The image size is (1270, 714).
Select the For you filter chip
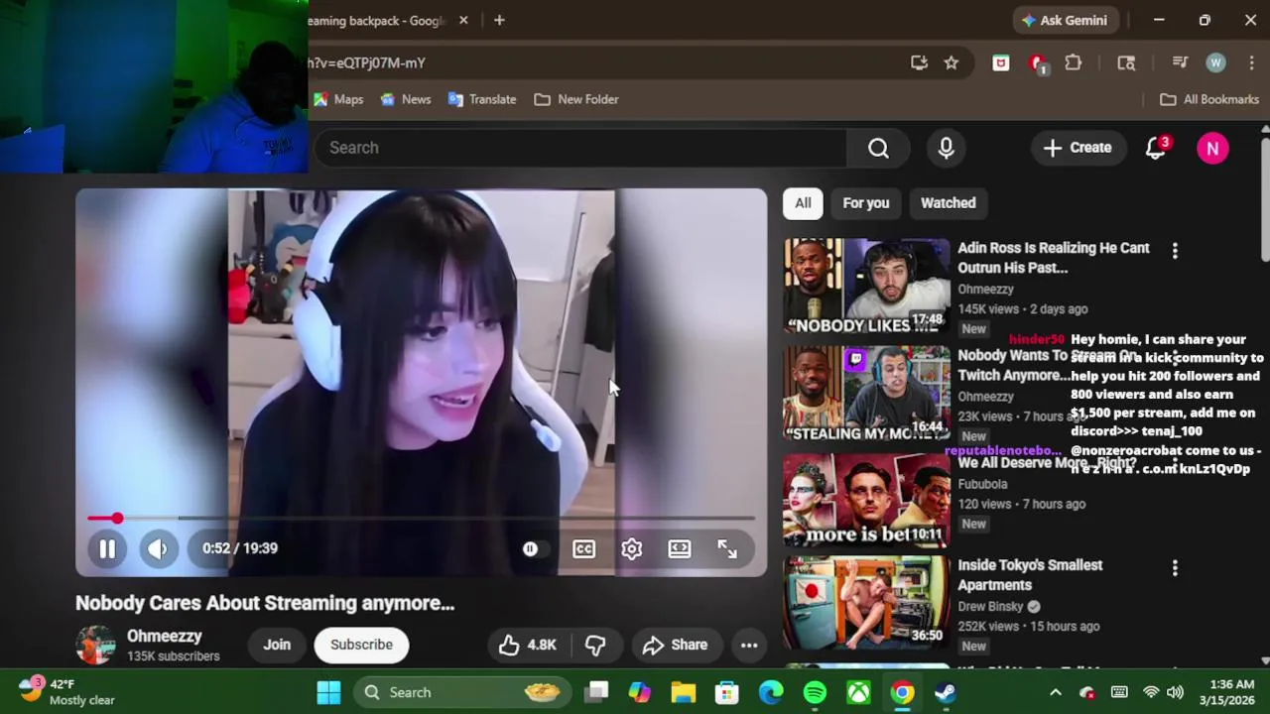pos(866,203)
